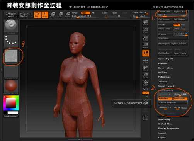Click the Divide button

pyautogui.click(x=165, y=25)
